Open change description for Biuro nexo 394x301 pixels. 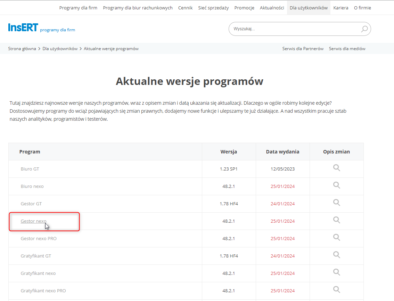336,185
